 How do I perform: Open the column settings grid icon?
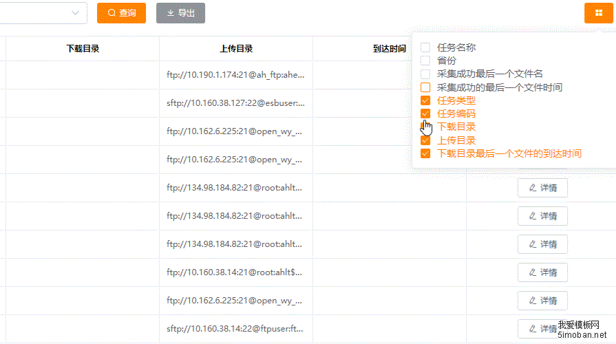pos(598,13)
